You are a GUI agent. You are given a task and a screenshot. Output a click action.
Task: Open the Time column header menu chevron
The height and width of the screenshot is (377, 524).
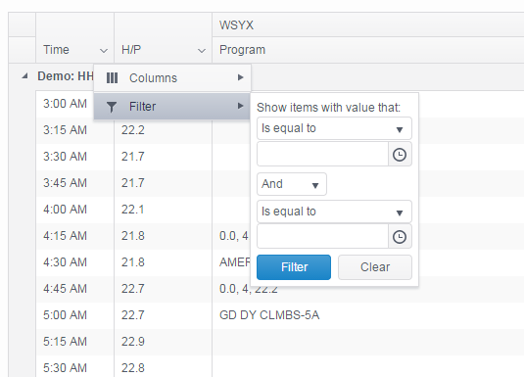pyautogui.click(x=104, y=51)
